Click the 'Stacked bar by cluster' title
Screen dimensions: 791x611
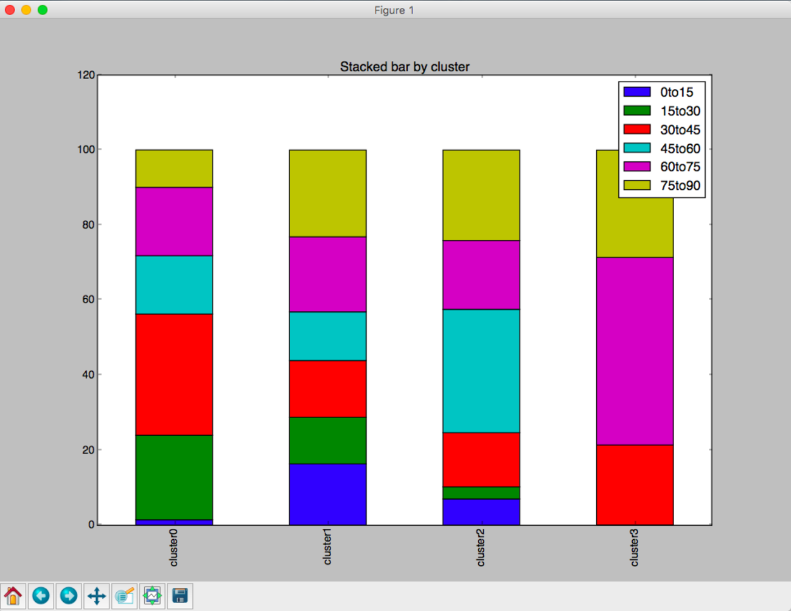pyautogui.click(x=405, y=67)
